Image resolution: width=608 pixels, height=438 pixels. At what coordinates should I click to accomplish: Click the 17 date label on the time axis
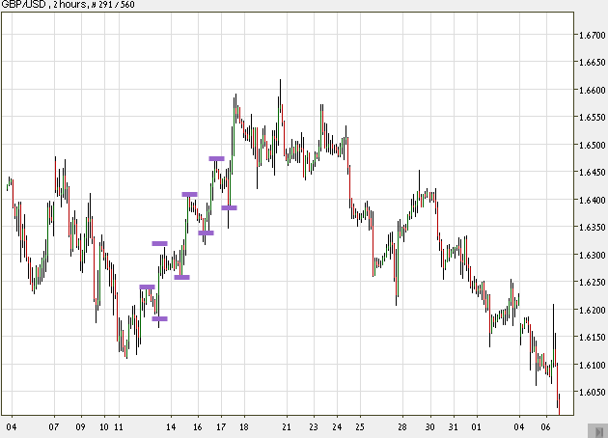click(x=221, y=427)
